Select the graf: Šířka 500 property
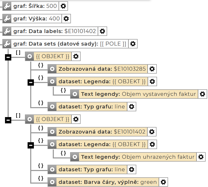This screenshot has width=208, height=187. (x=35, y=6)
